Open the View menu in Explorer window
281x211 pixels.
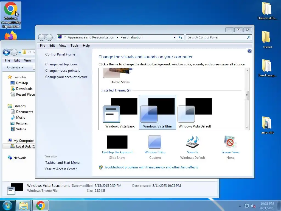pos(27,60)
